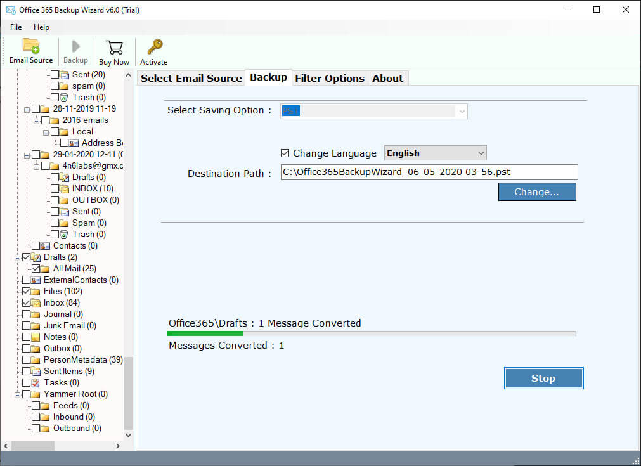Click the Trash (0) recycle icon under Spam (0)
Viewport: 641px width, 466px height.
tap(64, 234)
